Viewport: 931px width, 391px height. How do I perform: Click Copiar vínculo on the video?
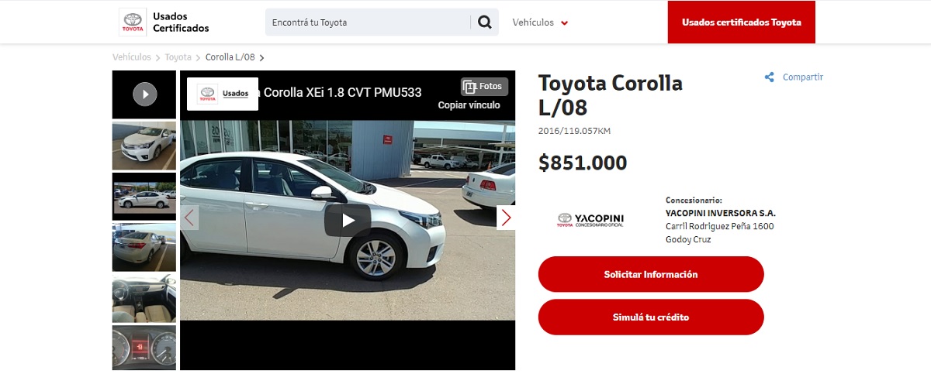469,105
